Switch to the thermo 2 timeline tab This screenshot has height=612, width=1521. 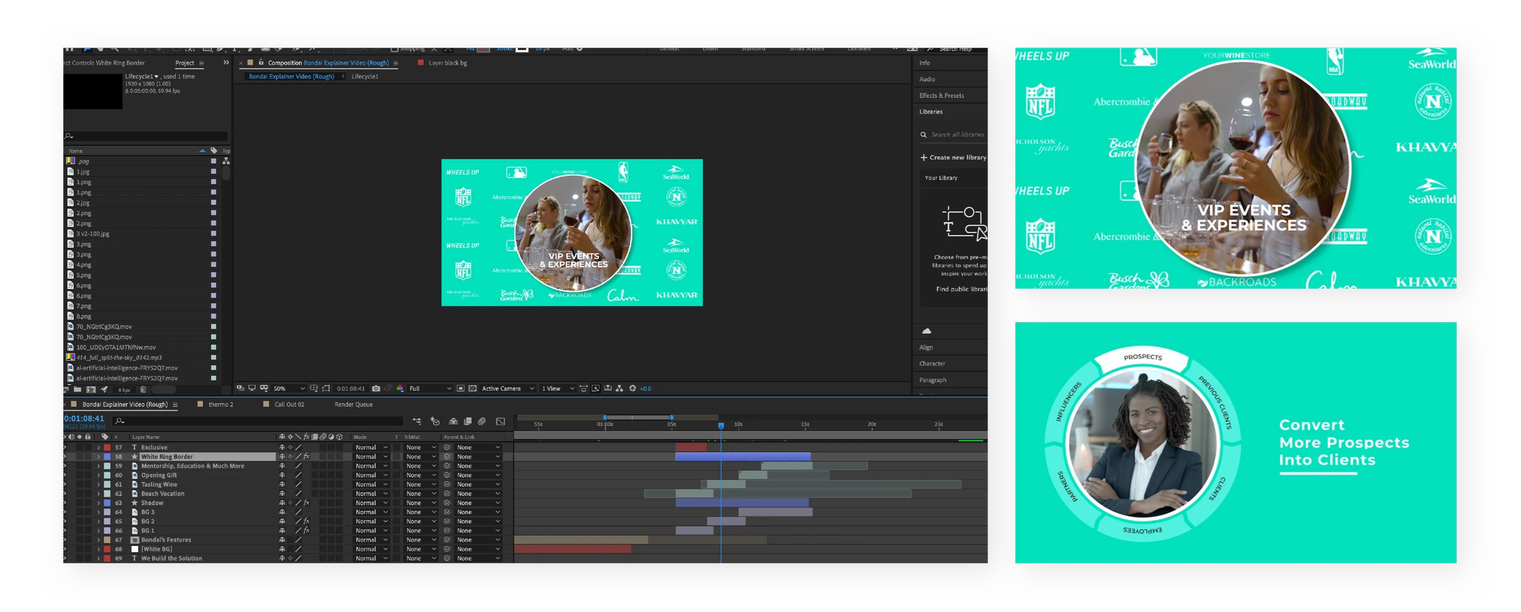click(220, 404)
